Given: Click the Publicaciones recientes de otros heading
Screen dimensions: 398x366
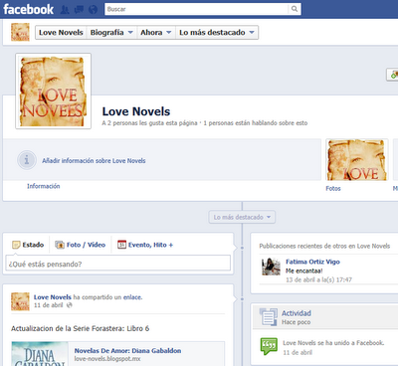Looking at the screenshot, I should [x=324, y=246].
